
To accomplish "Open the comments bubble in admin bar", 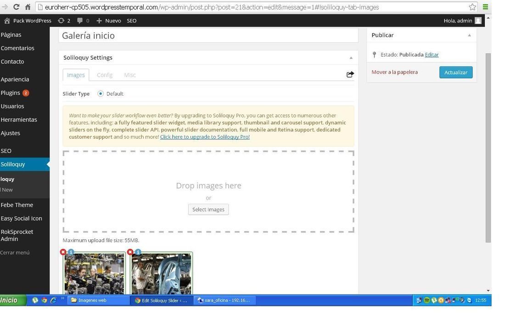I will (83, 21).
